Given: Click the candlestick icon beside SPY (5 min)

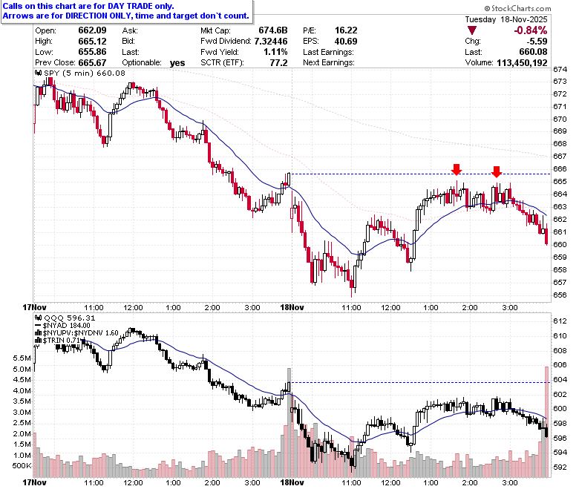Looking at the screenshot, I should tap(38, 73).
